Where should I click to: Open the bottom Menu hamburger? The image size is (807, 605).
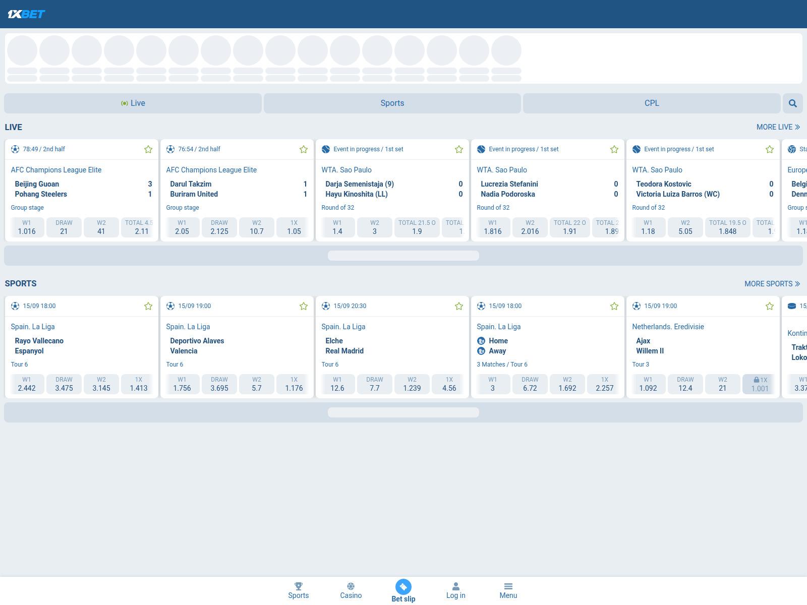point(508,591)
